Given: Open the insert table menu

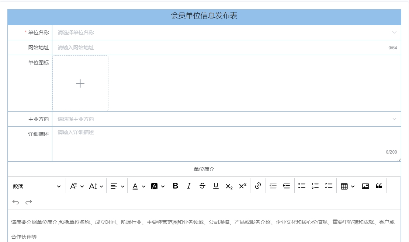Looking at the screenshot, I should tap(347, 186).
